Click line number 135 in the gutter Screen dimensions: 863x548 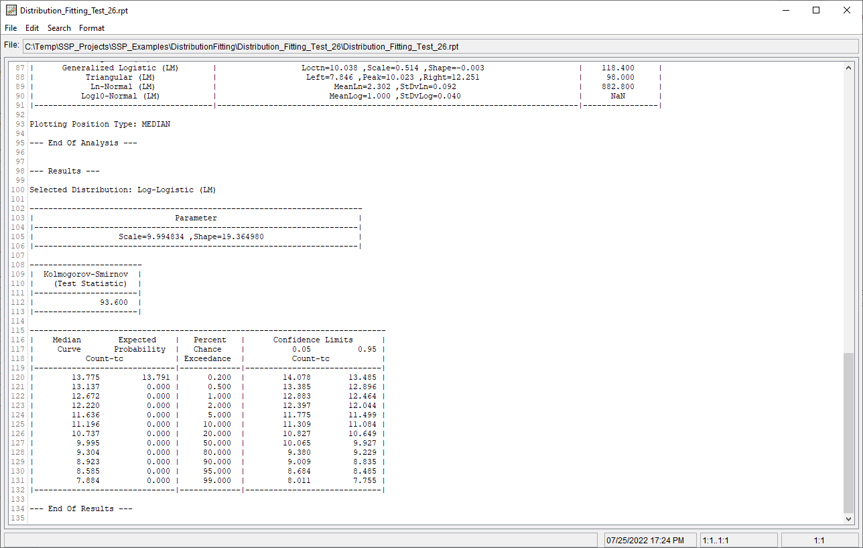(18, 518)
